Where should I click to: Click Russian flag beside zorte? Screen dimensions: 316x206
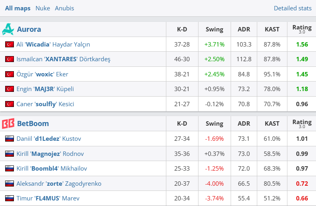pyautogui.click(x=10, y=183)
